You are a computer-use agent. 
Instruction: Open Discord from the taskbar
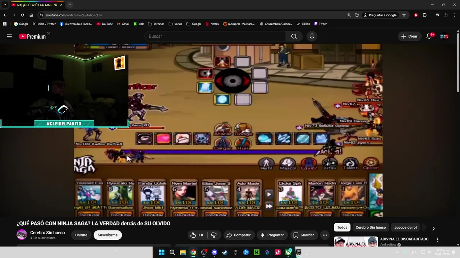215,252
